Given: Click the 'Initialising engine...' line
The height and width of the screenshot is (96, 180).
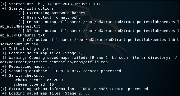Looking at the screenshot, I should tap(29, 49).
